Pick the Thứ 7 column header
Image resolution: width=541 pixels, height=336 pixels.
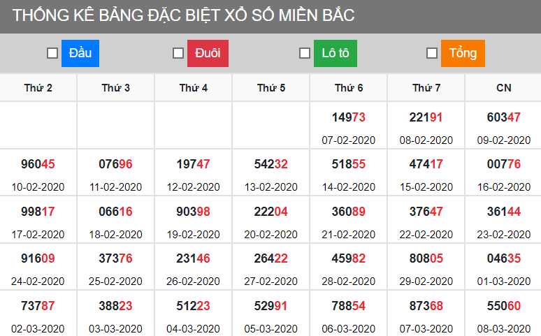tap(426, 88)
